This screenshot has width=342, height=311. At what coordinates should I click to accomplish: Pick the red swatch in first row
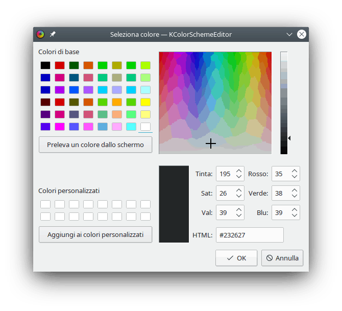(x=60, y=65)
